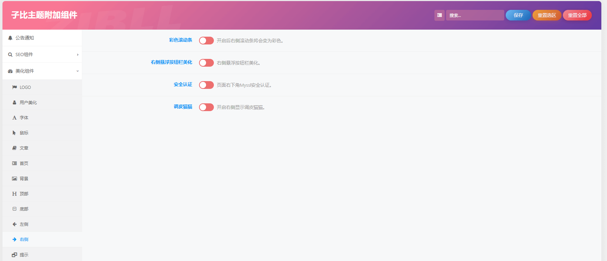The height and width of the screenshot is (261, 607).
Task: Click the 保存 save button
Action: pos(518,15)
